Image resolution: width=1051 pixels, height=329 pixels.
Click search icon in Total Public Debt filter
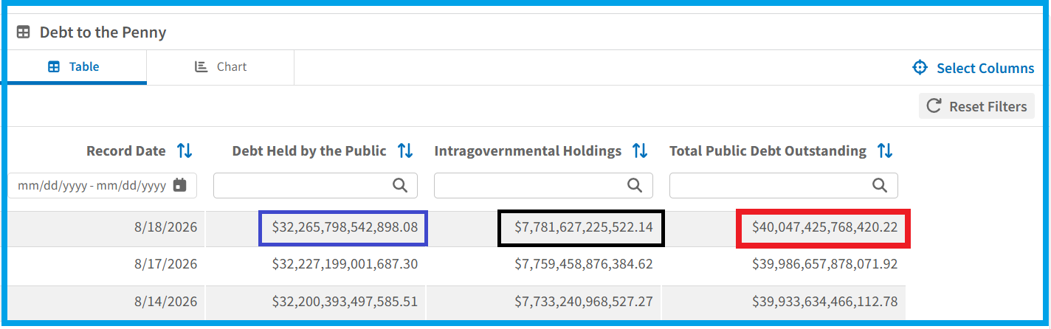coord(880,186)
